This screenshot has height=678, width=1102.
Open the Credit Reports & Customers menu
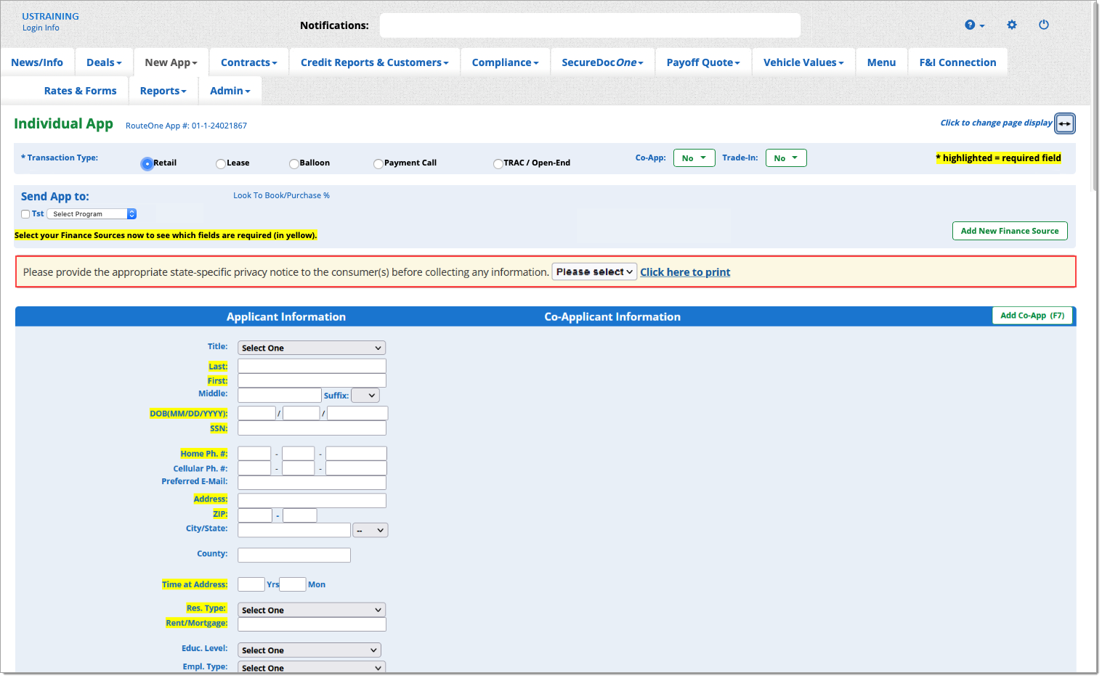pyautogui.click(x=374, y=63)
